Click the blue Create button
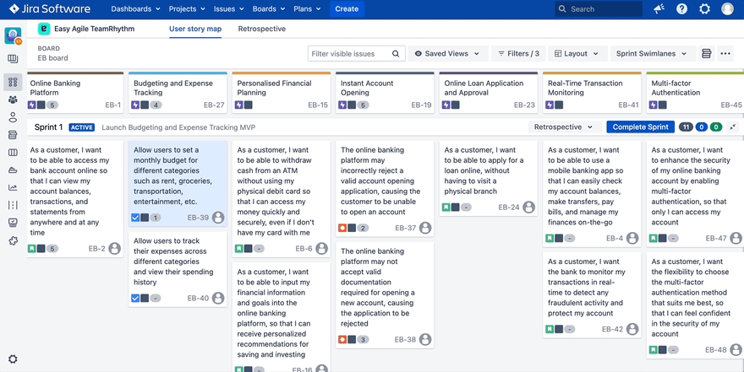 [x=347, y=9]
